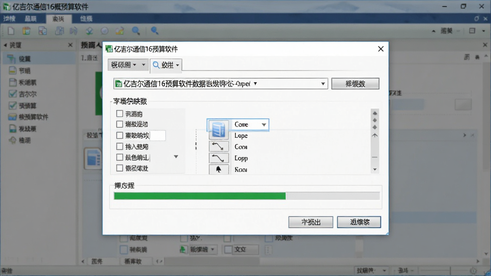Open the sidebar item ending in 预算软件
Image resolution: width=491 pixels, height=276 pixels.
tap(28, 117)
